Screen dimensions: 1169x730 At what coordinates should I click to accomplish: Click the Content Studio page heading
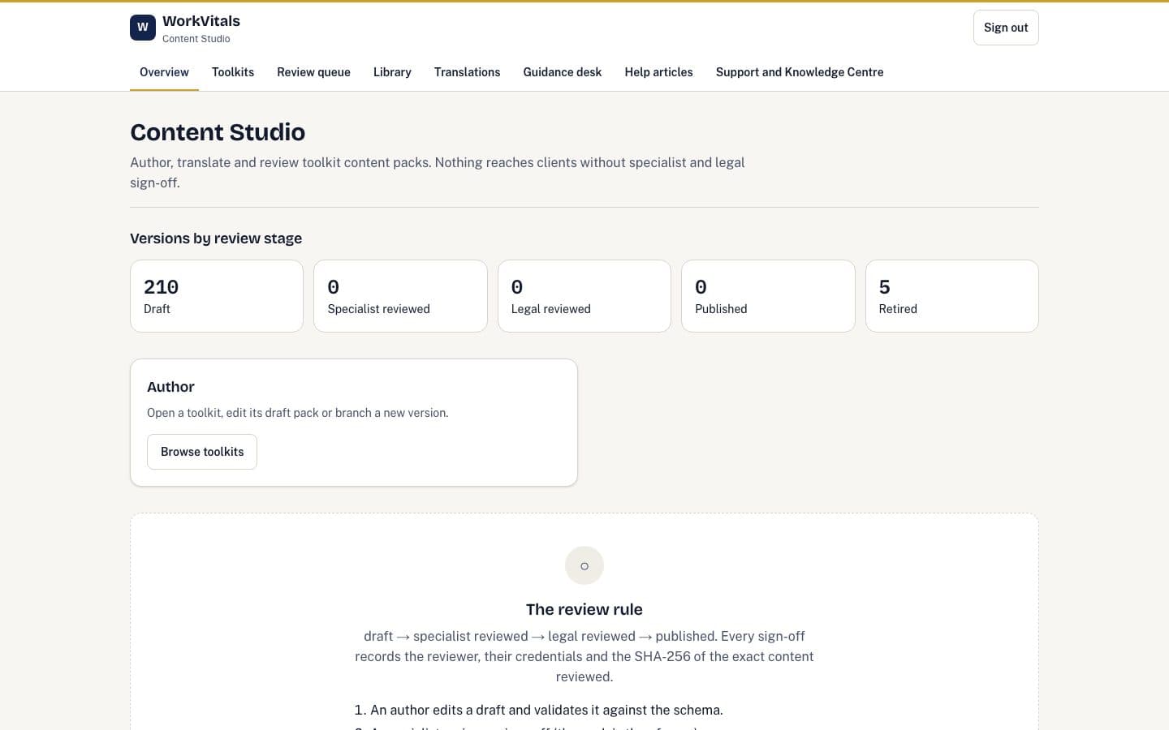click(x=218, y=132)
